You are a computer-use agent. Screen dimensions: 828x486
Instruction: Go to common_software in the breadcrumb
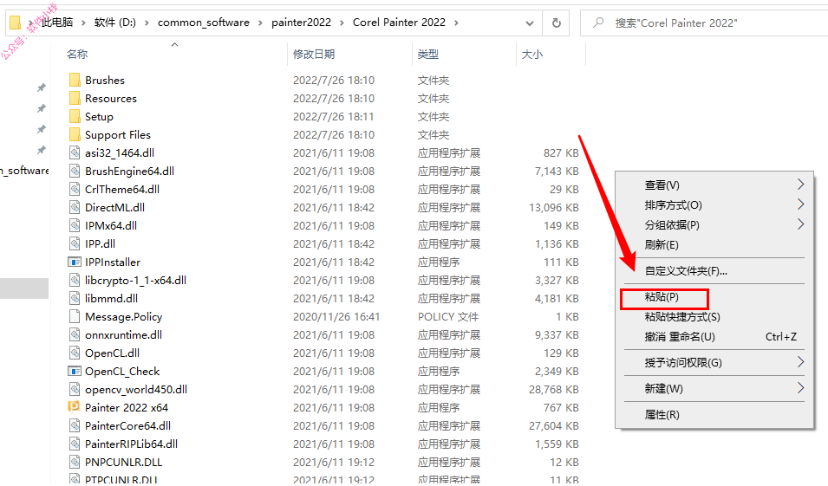click(x=203, y=23)
